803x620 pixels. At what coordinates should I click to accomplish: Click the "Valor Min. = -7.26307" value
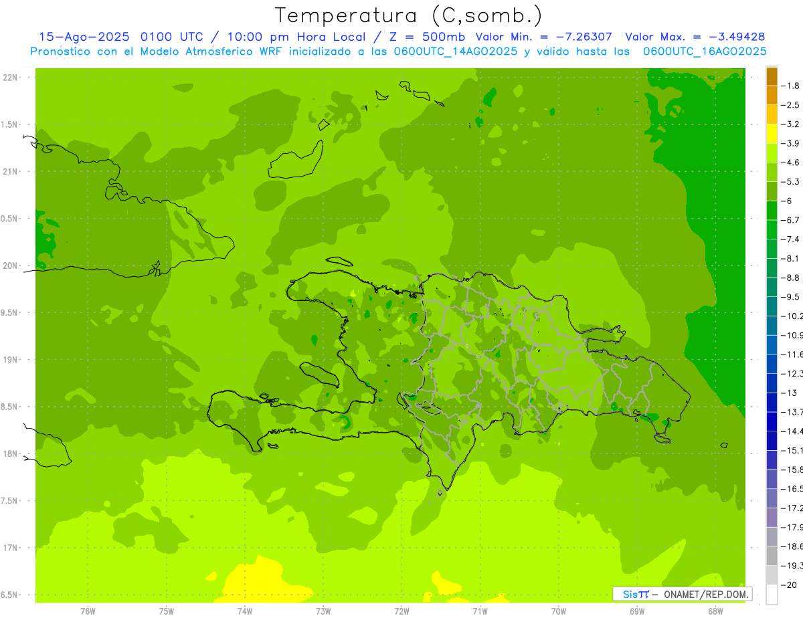(x=543, y=37)
